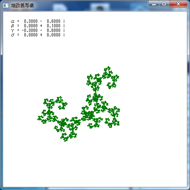The width and height of the screenshot is (190, 190).
Task: Select σ real part value 0.0000
Action: coord(31,35)
